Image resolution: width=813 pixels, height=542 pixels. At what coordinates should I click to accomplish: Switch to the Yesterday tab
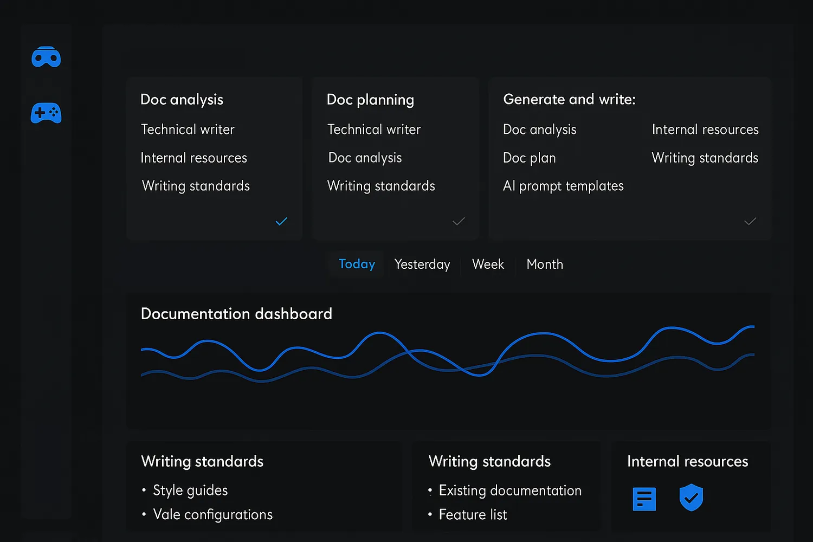coord(422,264)
